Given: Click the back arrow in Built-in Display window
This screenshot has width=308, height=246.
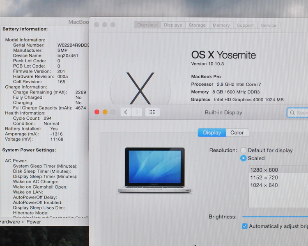Looking at the screenshot, I should point(126,112).
